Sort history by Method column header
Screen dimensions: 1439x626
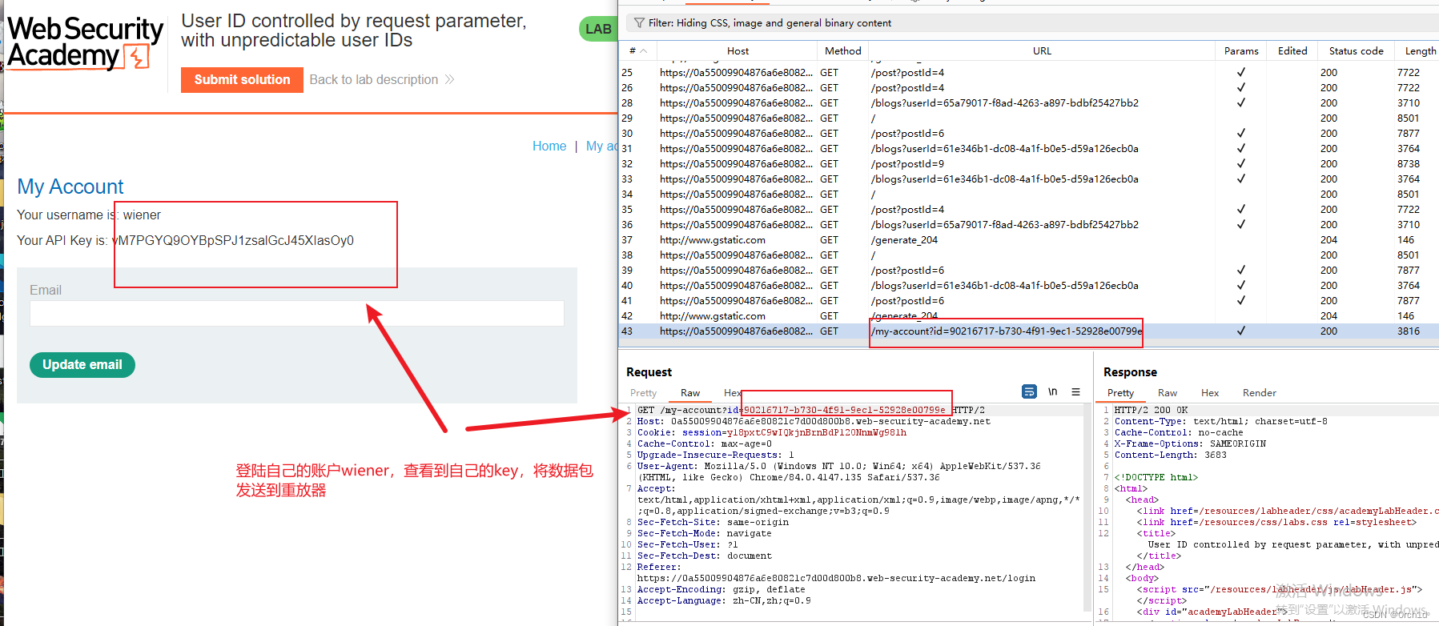(x=843, y=50)
